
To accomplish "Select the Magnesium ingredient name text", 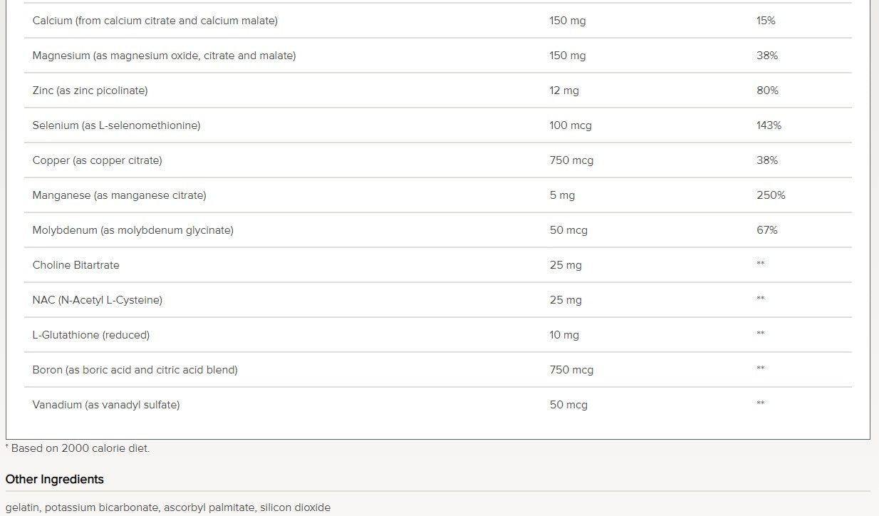I will 164,56.
